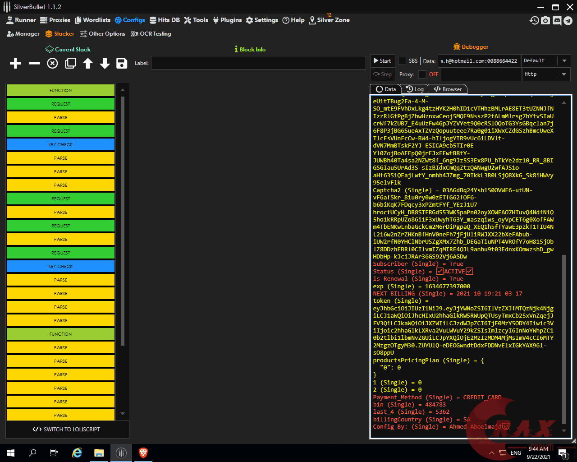577x462 pixels.
Task: Clone selected block with duplicate icon
Action: click(x=70, y=64)
